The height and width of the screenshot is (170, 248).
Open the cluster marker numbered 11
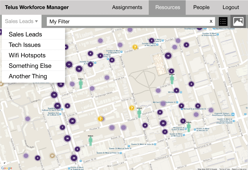coord(69,64)
